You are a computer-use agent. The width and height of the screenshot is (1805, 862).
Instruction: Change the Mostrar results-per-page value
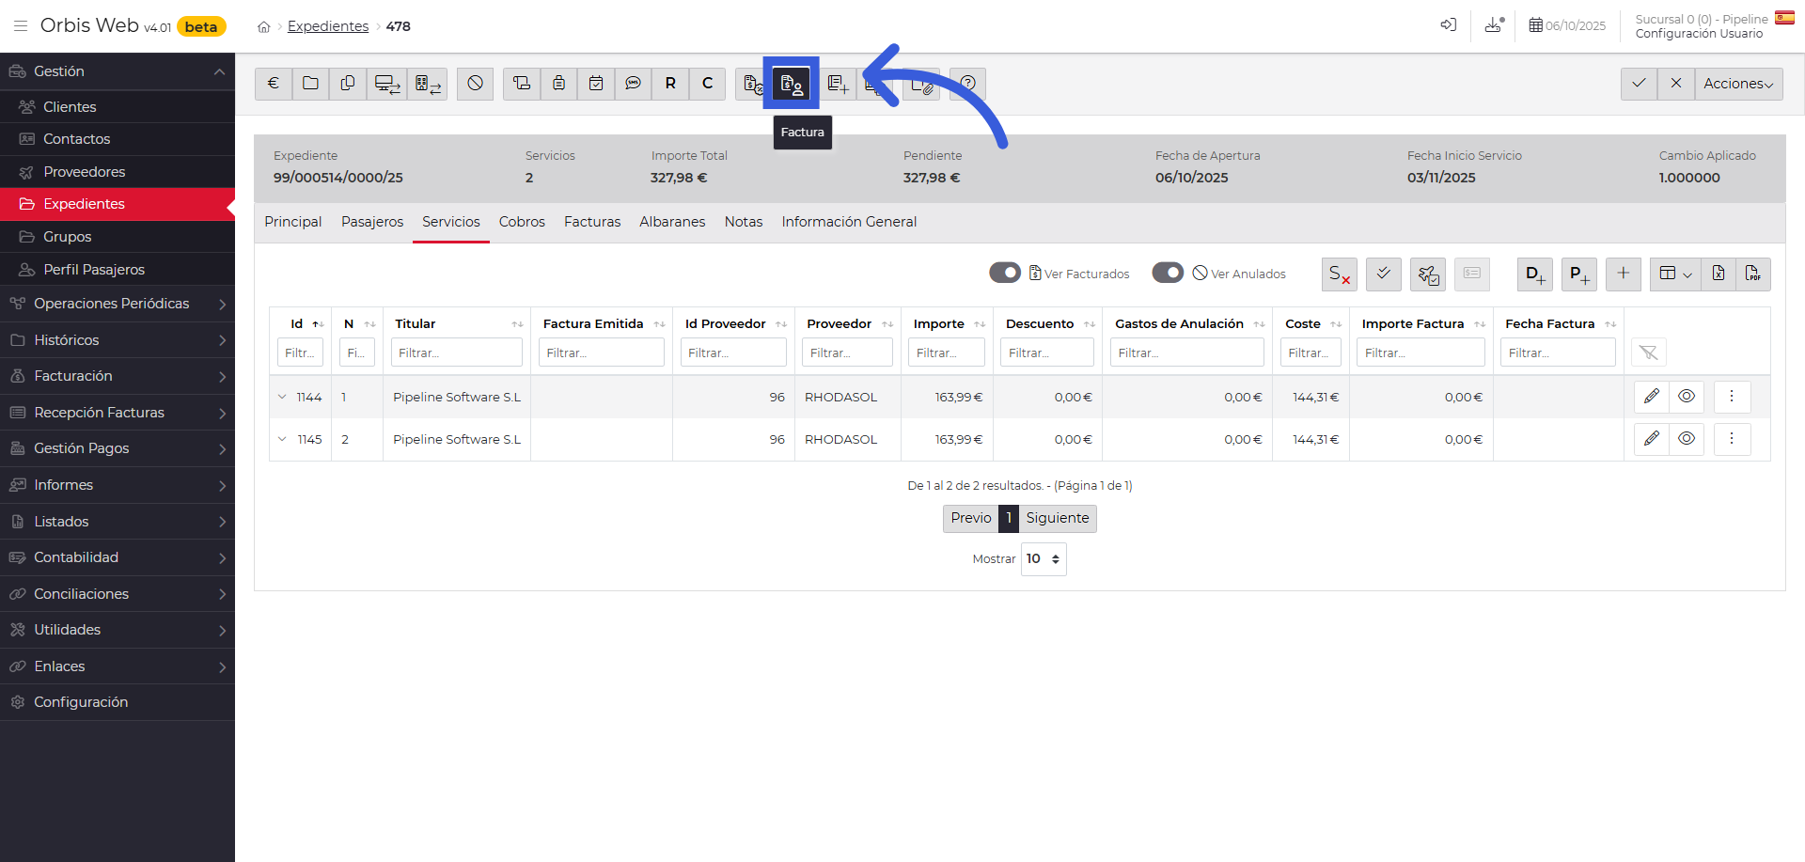(1043, 558)
